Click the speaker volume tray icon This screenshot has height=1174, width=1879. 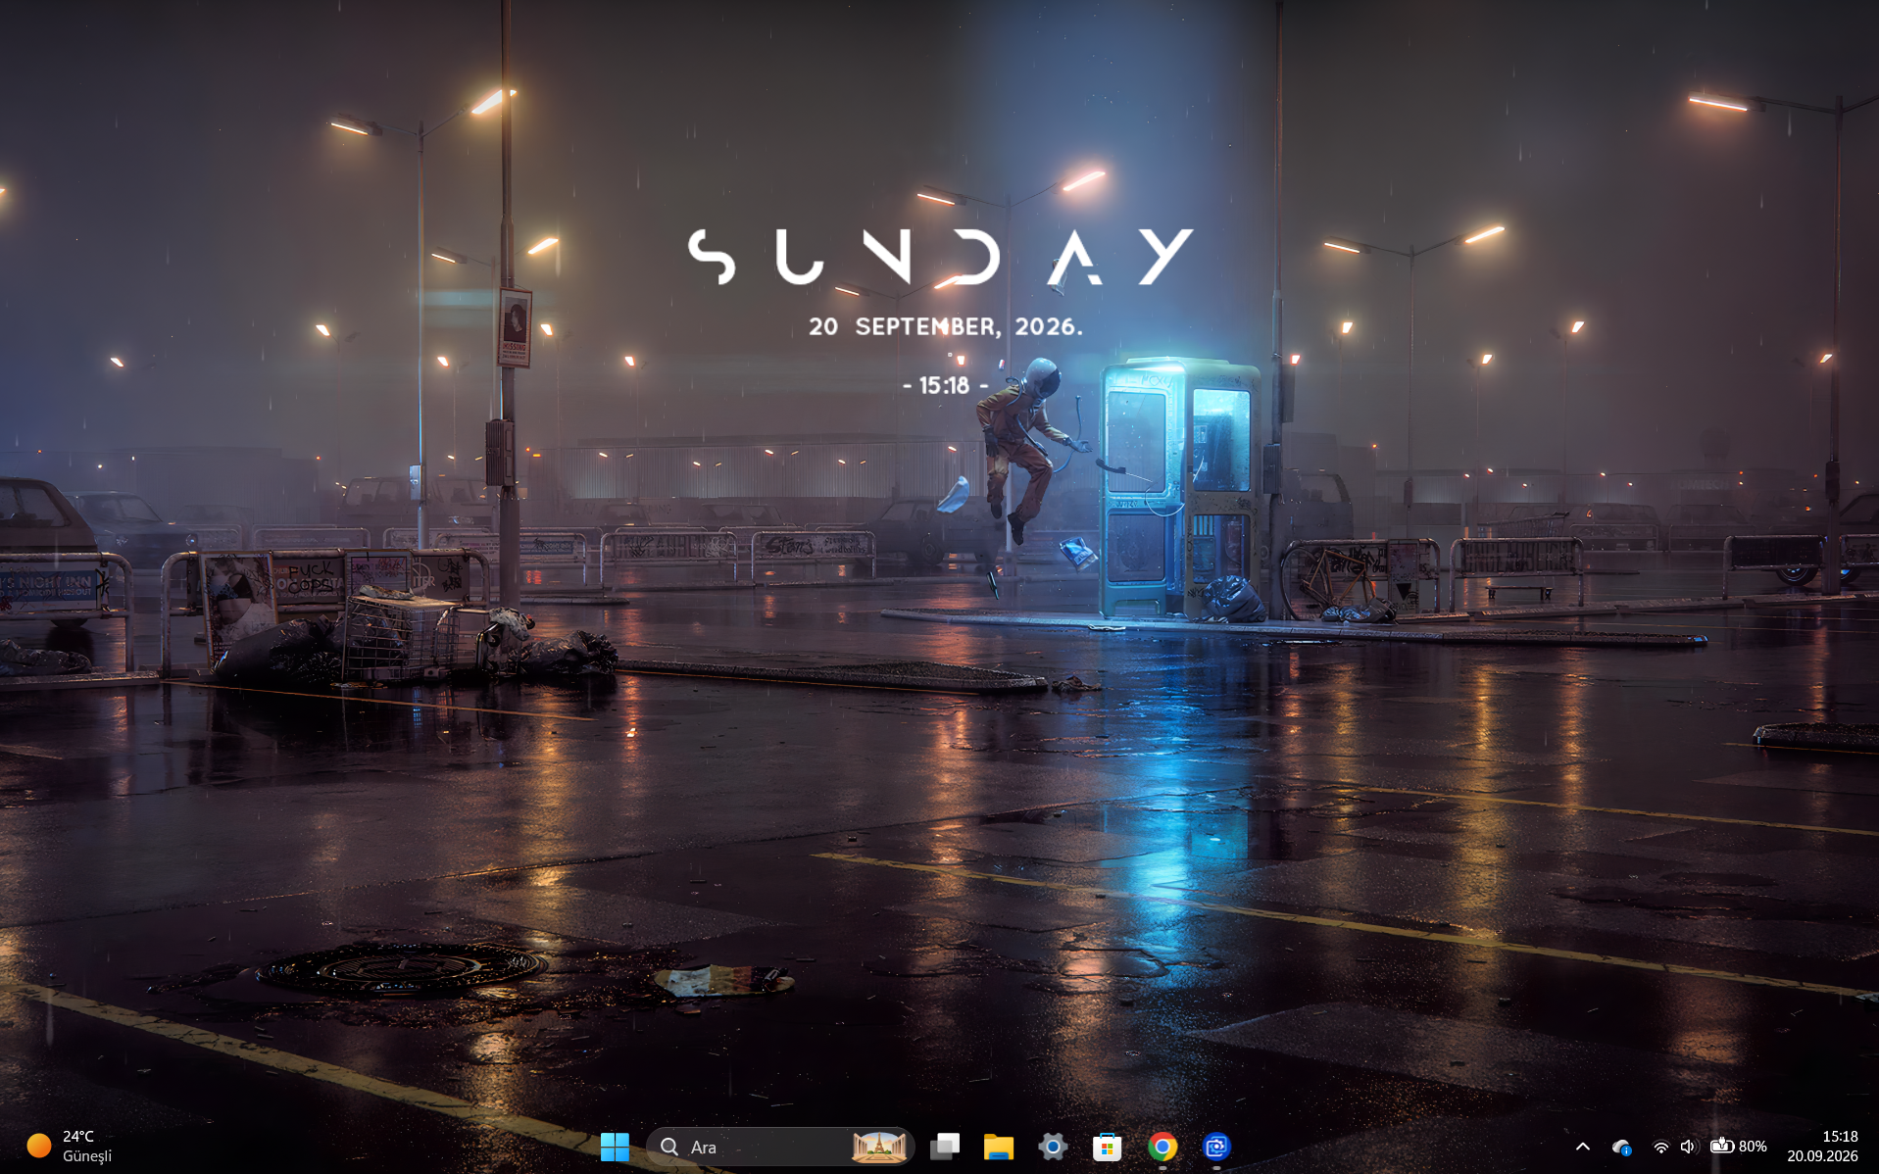1688,1147
